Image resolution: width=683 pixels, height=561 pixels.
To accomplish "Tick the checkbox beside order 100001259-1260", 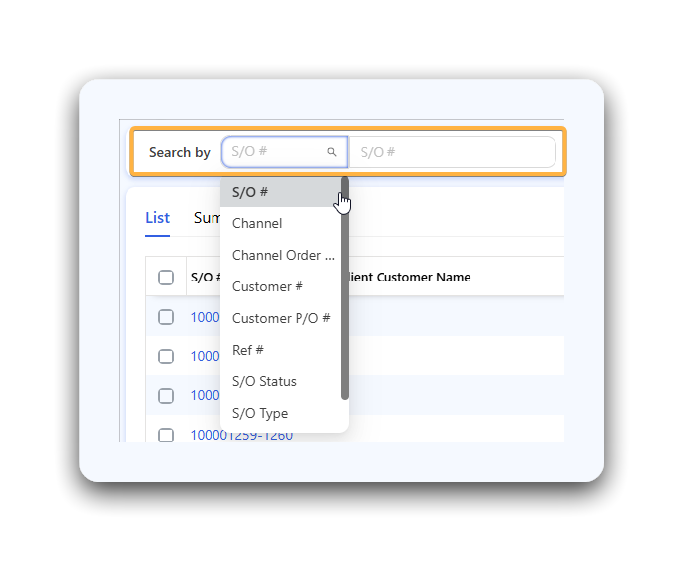I will [x=166, y=436].
